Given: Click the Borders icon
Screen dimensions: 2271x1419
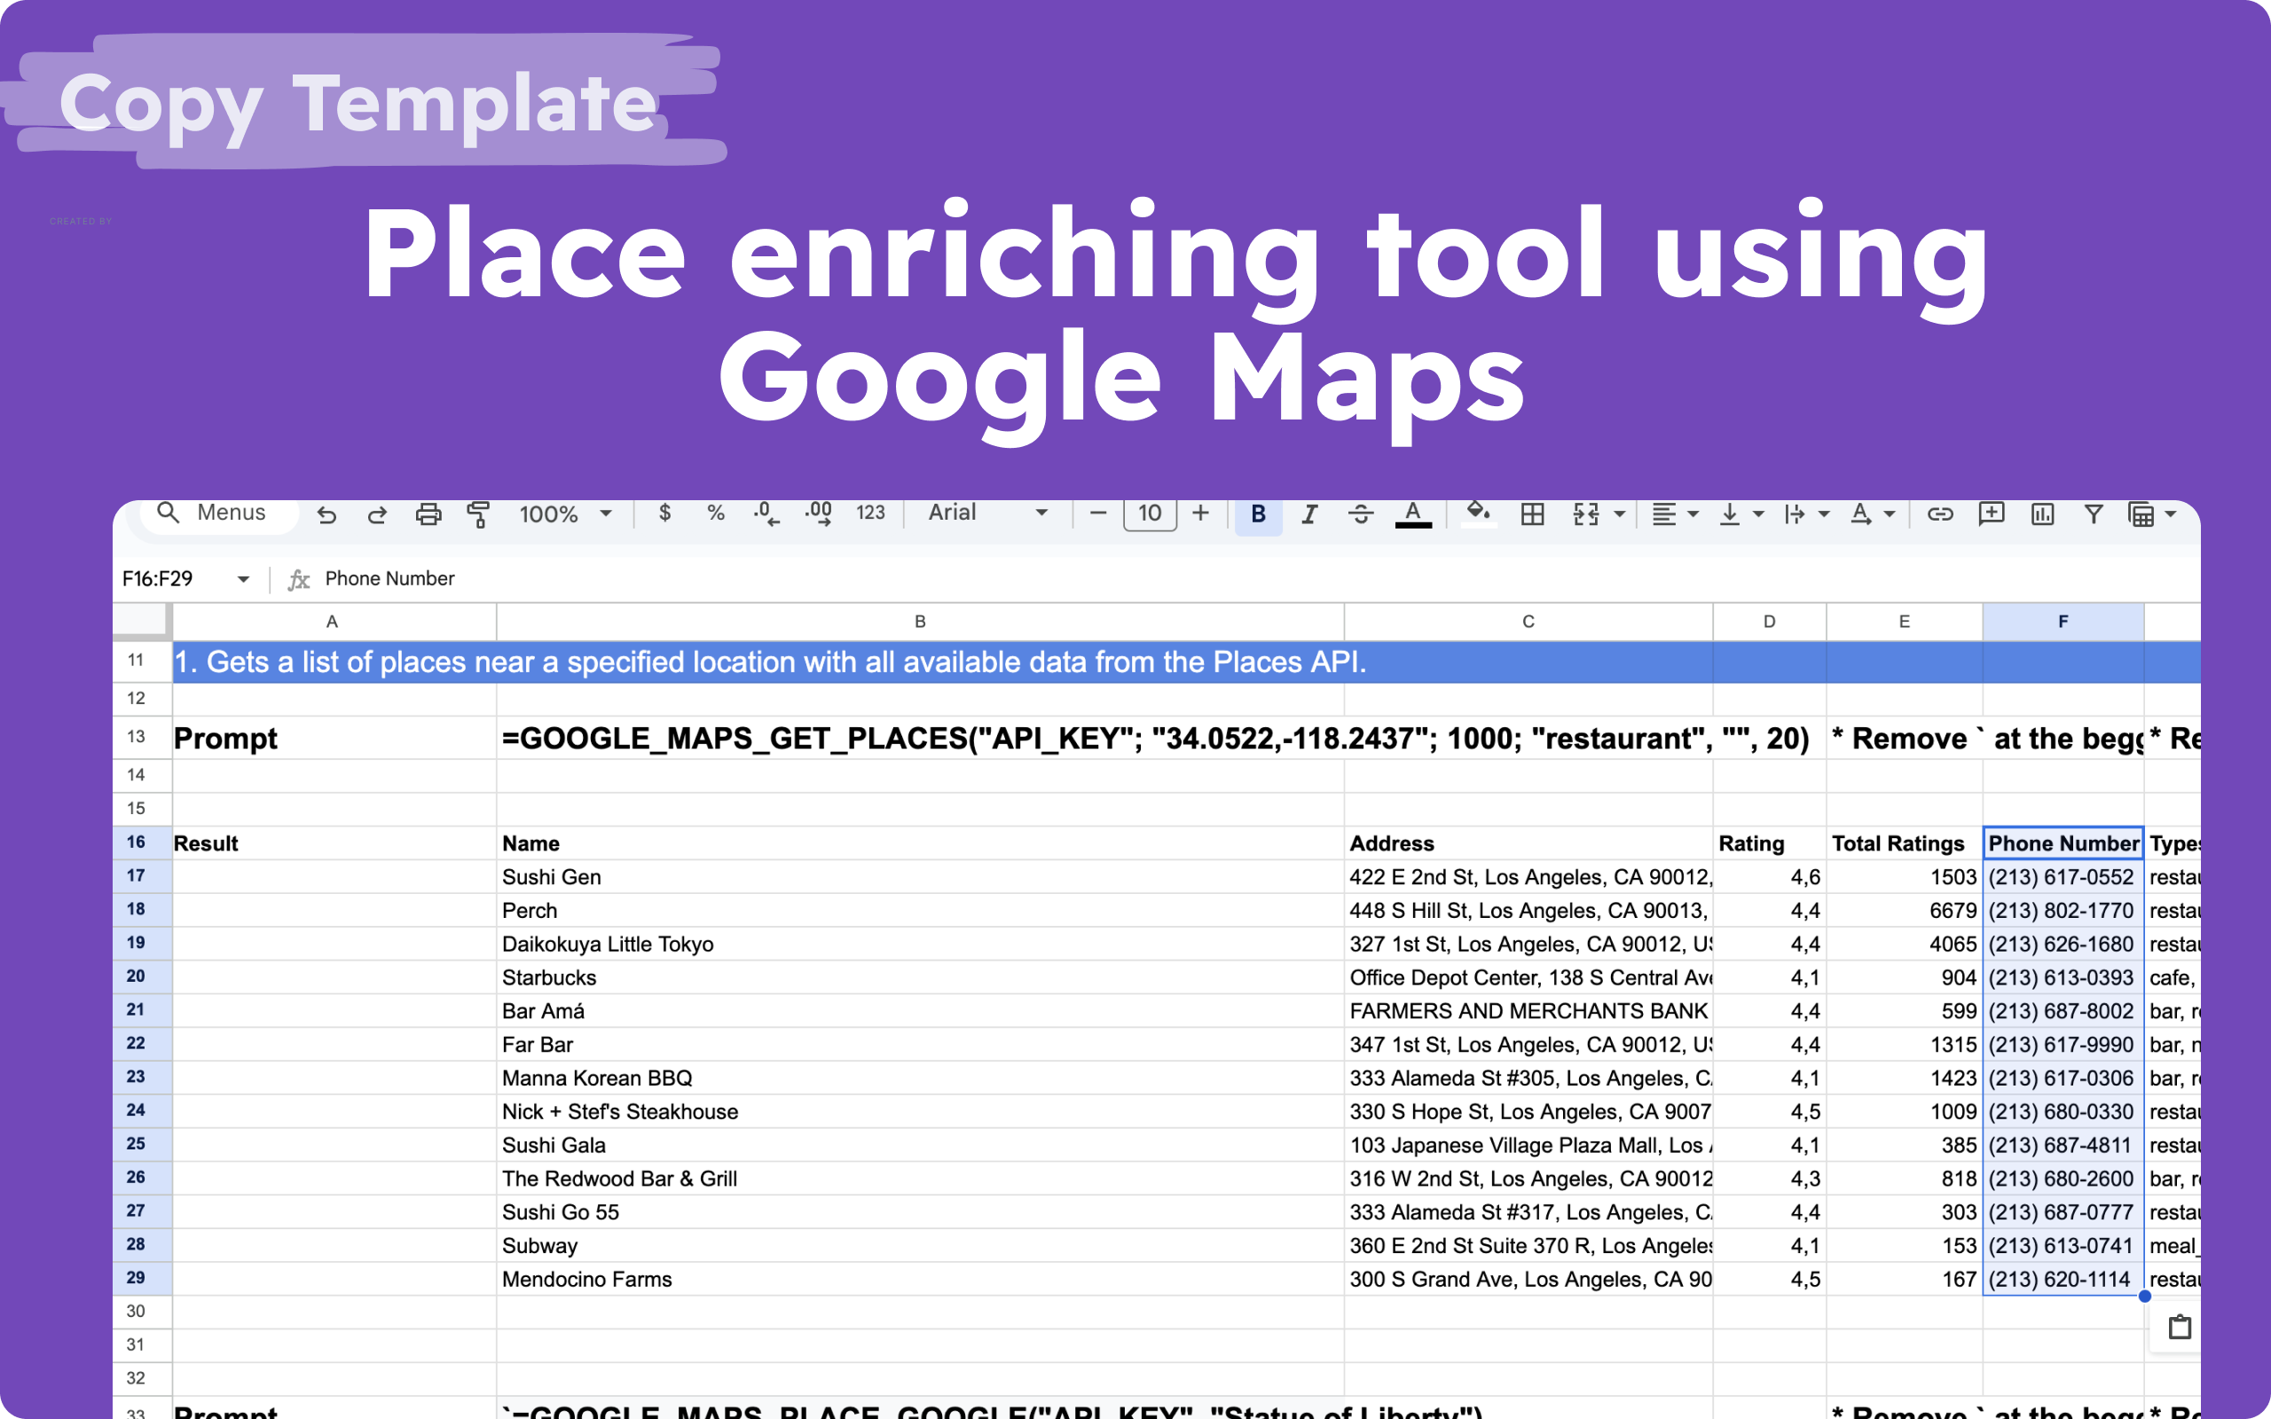Looking at the screenshot, I should pyautogui.click(x=1532, y=514).
